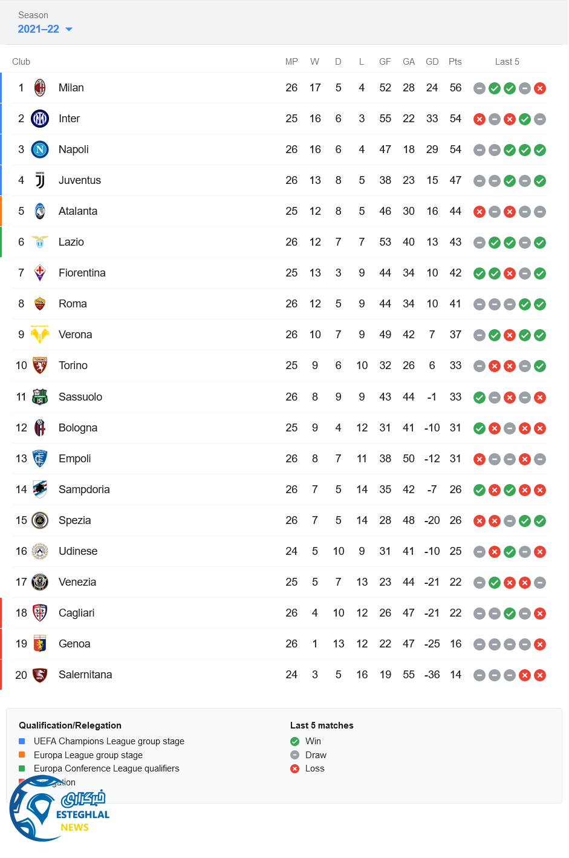This screenshot has width=569, height=858.
Task: Click the blue Champions League legend swatch
Action: point(22,741)
